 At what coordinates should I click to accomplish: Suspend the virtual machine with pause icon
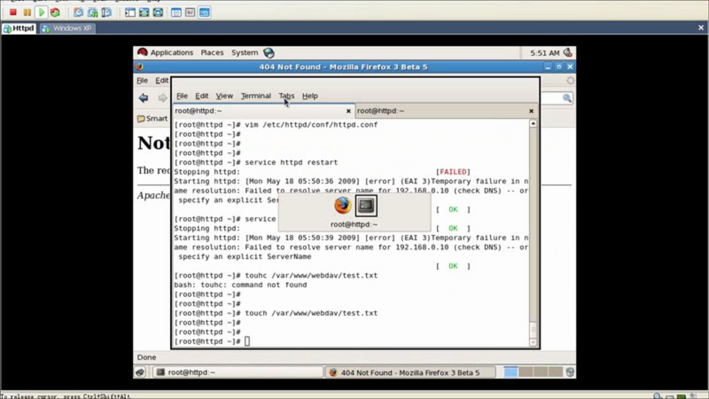click(27, 12)
